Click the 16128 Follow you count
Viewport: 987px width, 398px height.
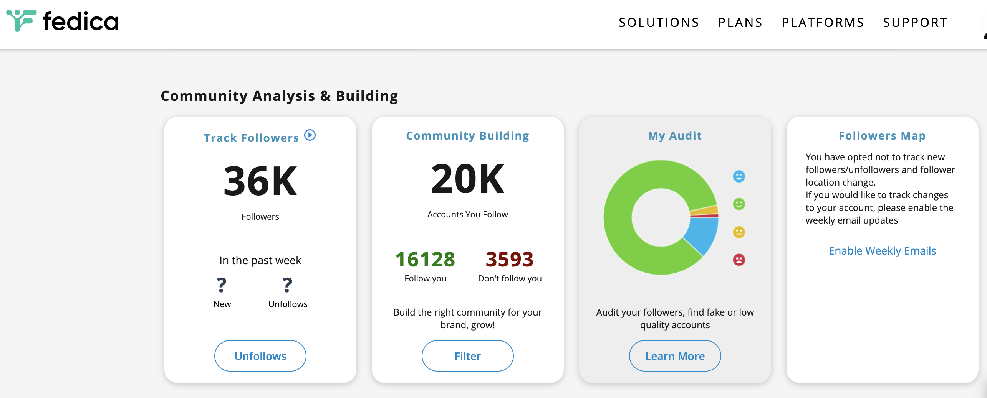[x=425, y=259]
